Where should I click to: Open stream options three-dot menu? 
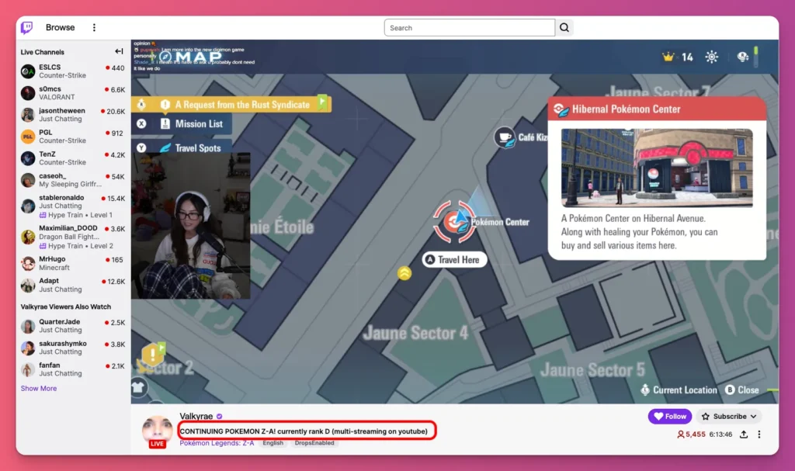click(x=759, y=435)
